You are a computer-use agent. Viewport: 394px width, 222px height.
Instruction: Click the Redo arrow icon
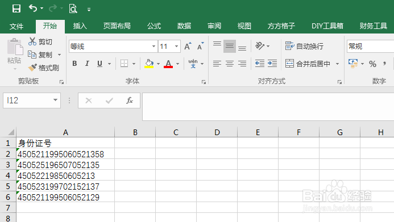tap(53, 9)
